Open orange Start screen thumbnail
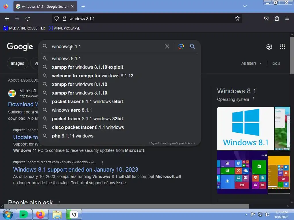Image resolution: width=294 pixels, height=220 pixels. pos(279,172)
